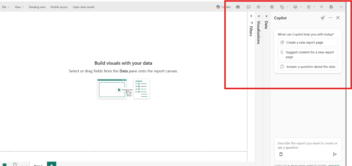Open the toolbar's more options ellipsis
Screen dimensions: 352x166
[x=341, y=7]
